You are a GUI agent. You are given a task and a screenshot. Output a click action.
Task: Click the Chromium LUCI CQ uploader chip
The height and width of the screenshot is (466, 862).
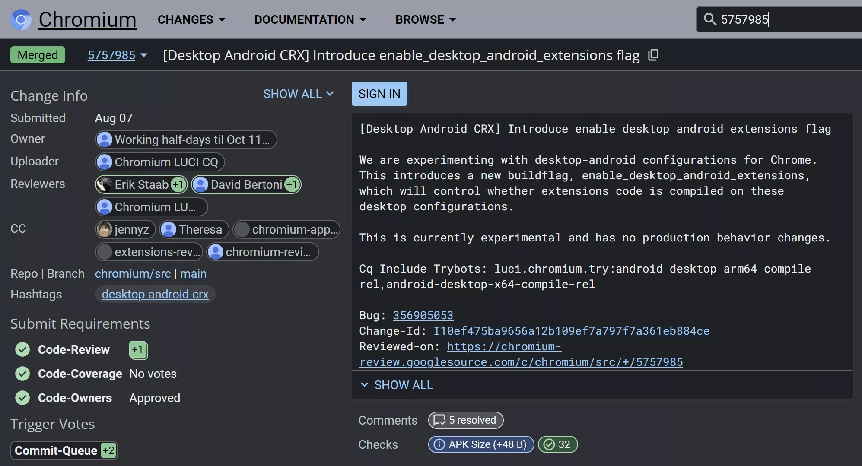[160, 162]
